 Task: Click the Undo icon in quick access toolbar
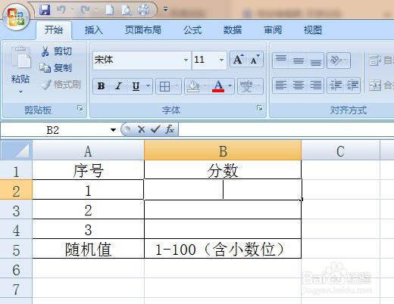61,10
